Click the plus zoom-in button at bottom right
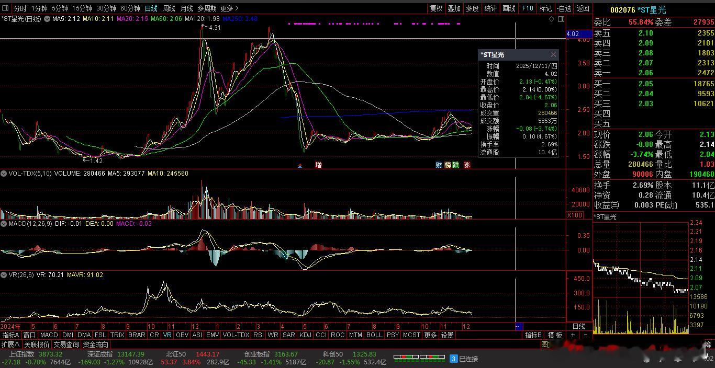The height and width of the screenshot is (368, 715). pyautogui.click(x=573, y=335)
